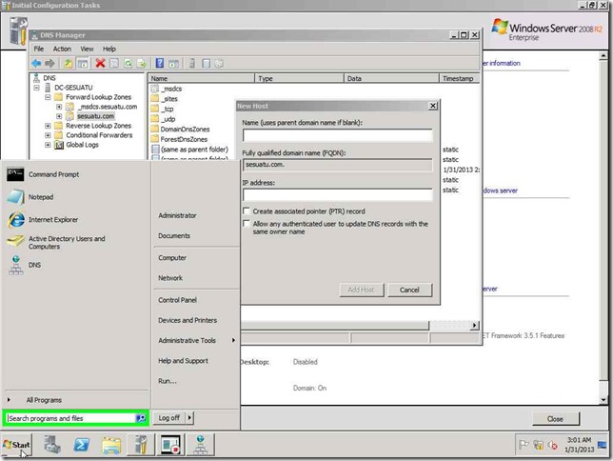Open Active Directory Users and Computers
613x461 pixels.
click(x=67, y=243)
